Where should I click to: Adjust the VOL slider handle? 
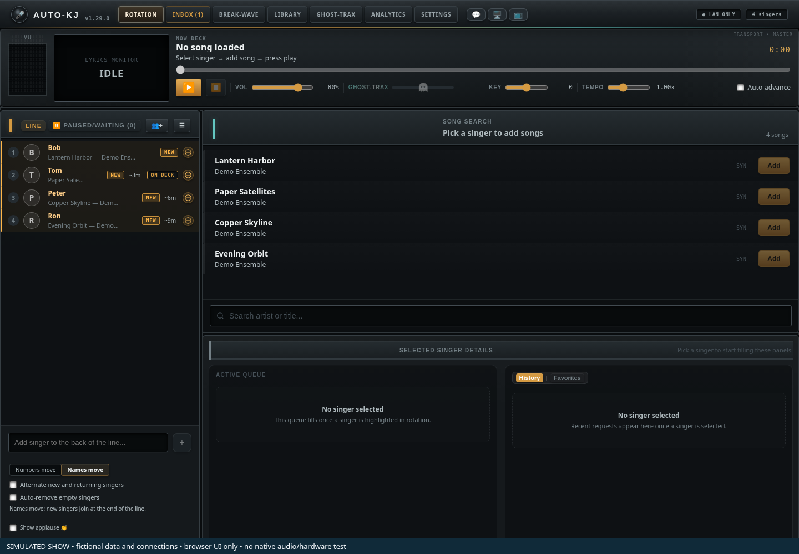tap(298, 88)
